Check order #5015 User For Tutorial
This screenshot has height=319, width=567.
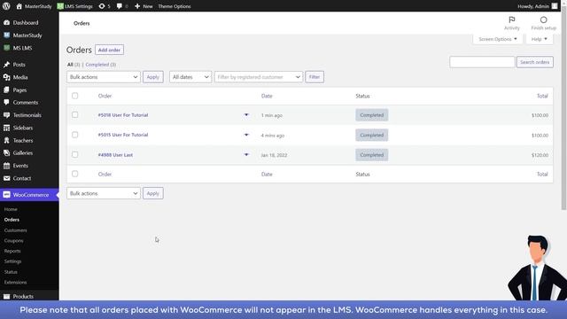74,135
